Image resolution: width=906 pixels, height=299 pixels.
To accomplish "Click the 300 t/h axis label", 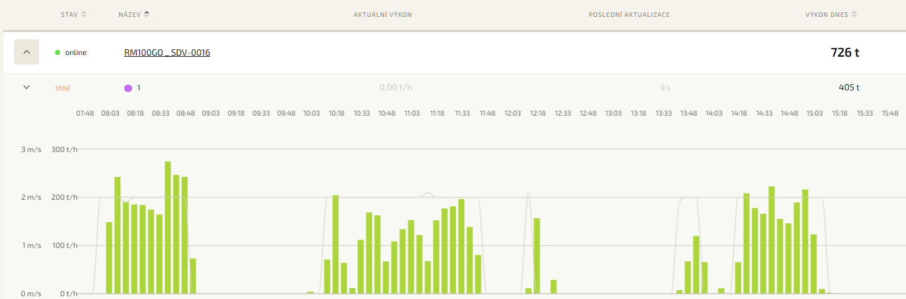I will click(x=65, y=150).
